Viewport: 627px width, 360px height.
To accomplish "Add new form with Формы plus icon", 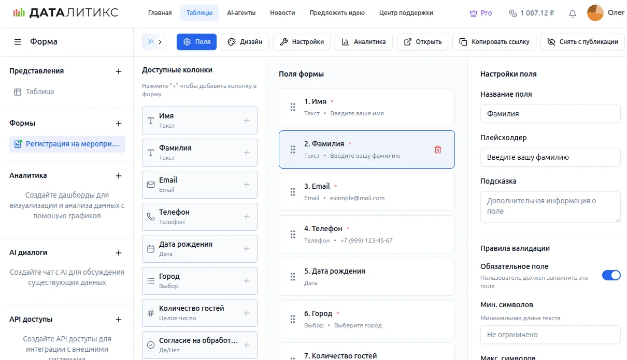I will tap(119, 124).
